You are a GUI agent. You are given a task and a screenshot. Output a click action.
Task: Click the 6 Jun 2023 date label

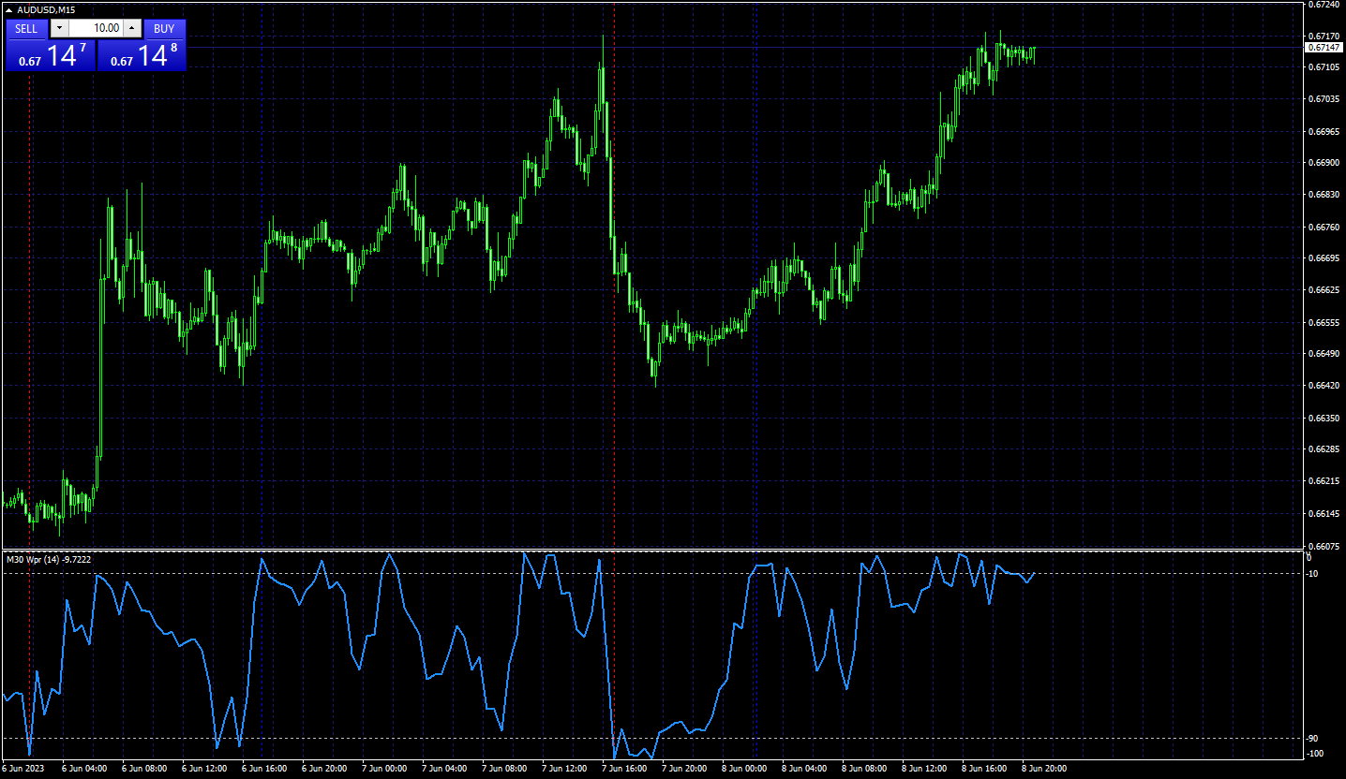pyautogui.click(x=23, y=769)
